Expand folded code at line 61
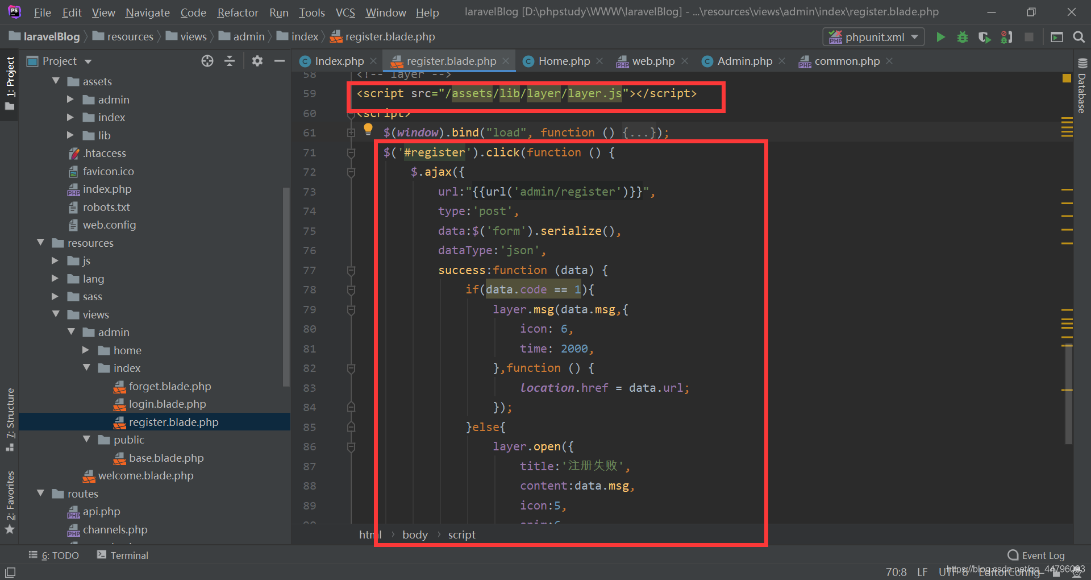Viewport: 1091px width, 580px height. tap(351, 132)
